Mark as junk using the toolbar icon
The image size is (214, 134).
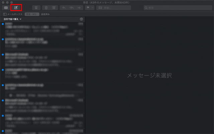pyautogui.click(x=54, y=7)
